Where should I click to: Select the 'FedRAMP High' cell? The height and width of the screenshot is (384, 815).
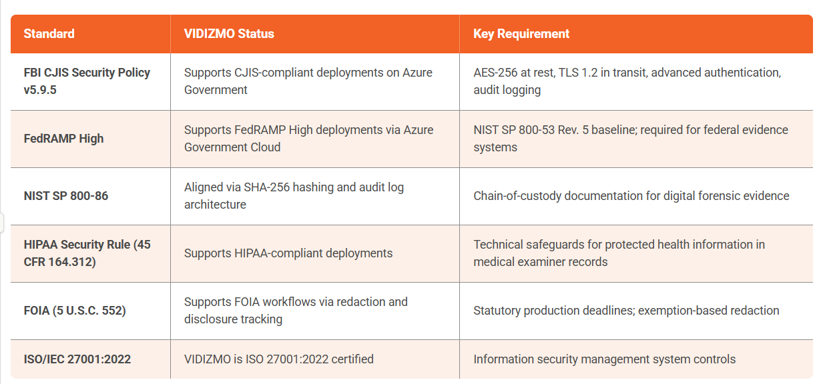[90, 139]
